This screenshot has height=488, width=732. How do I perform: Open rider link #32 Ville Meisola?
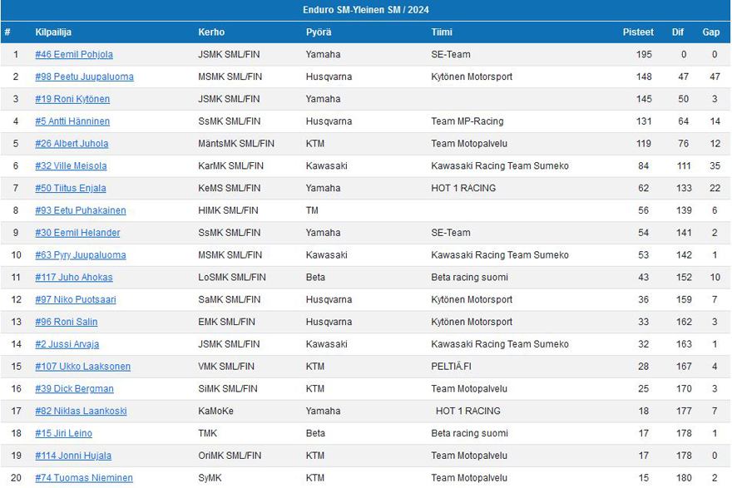[x=71, y=166]
